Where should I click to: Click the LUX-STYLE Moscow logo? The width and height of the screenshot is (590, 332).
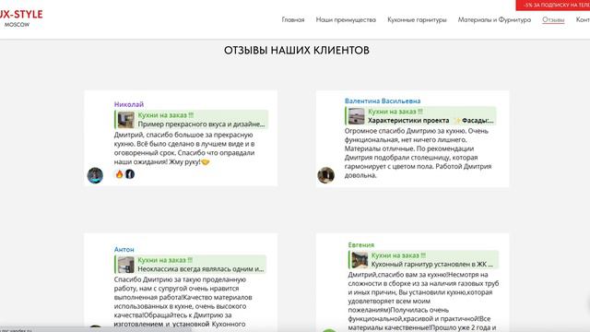tap(20, 18)
